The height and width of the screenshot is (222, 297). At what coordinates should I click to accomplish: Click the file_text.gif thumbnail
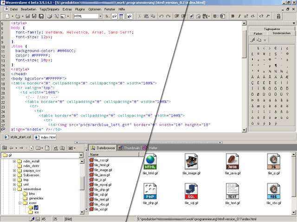pyautogui.click(x=232, y=194)
